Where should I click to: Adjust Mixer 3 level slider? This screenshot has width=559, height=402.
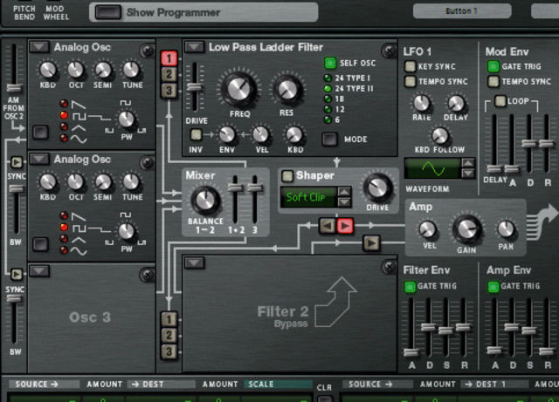tap(255, 188)
